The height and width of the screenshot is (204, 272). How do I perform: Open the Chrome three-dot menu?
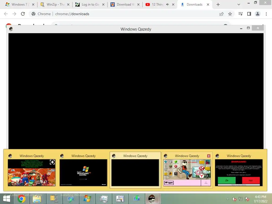pyautogui.click(x=266, y=14)
